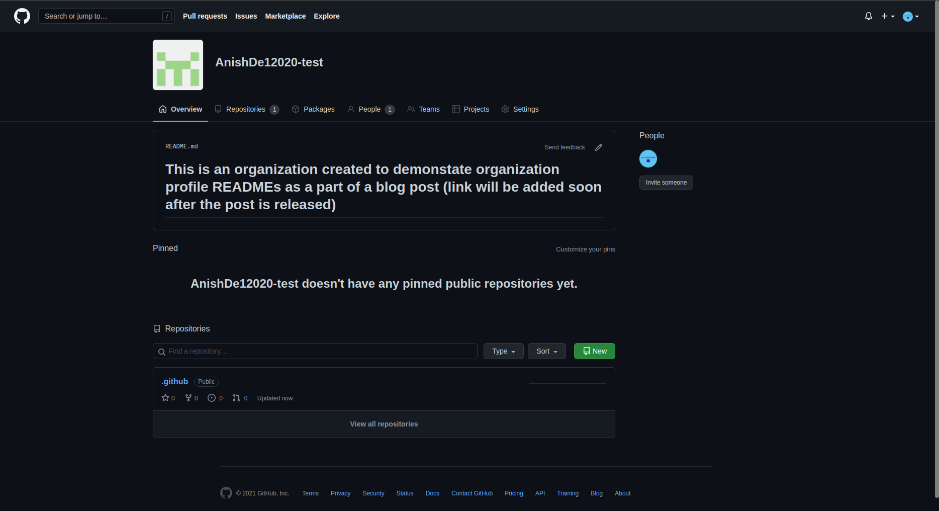
Task: Select the Overview tab
Action: click(180, 109)
